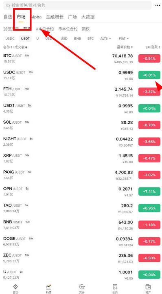Select the USDT quote filter
162x294 pixels.
[25, 39]
